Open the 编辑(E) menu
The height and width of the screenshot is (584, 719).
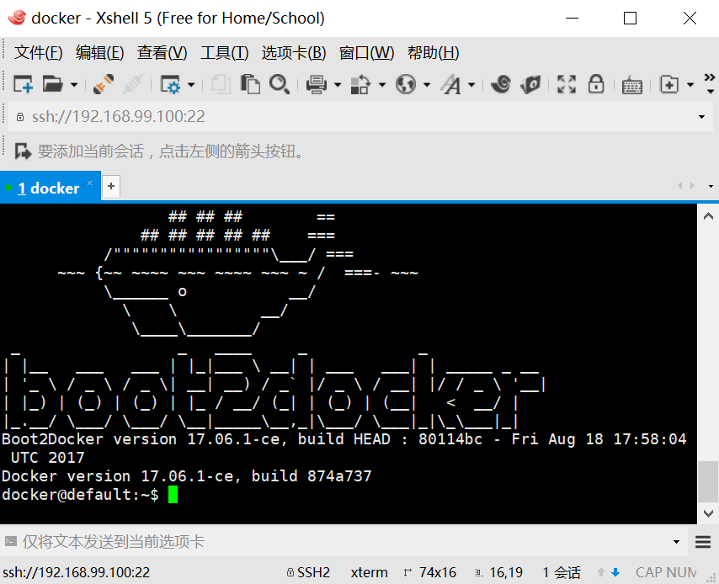pos(100,53)
